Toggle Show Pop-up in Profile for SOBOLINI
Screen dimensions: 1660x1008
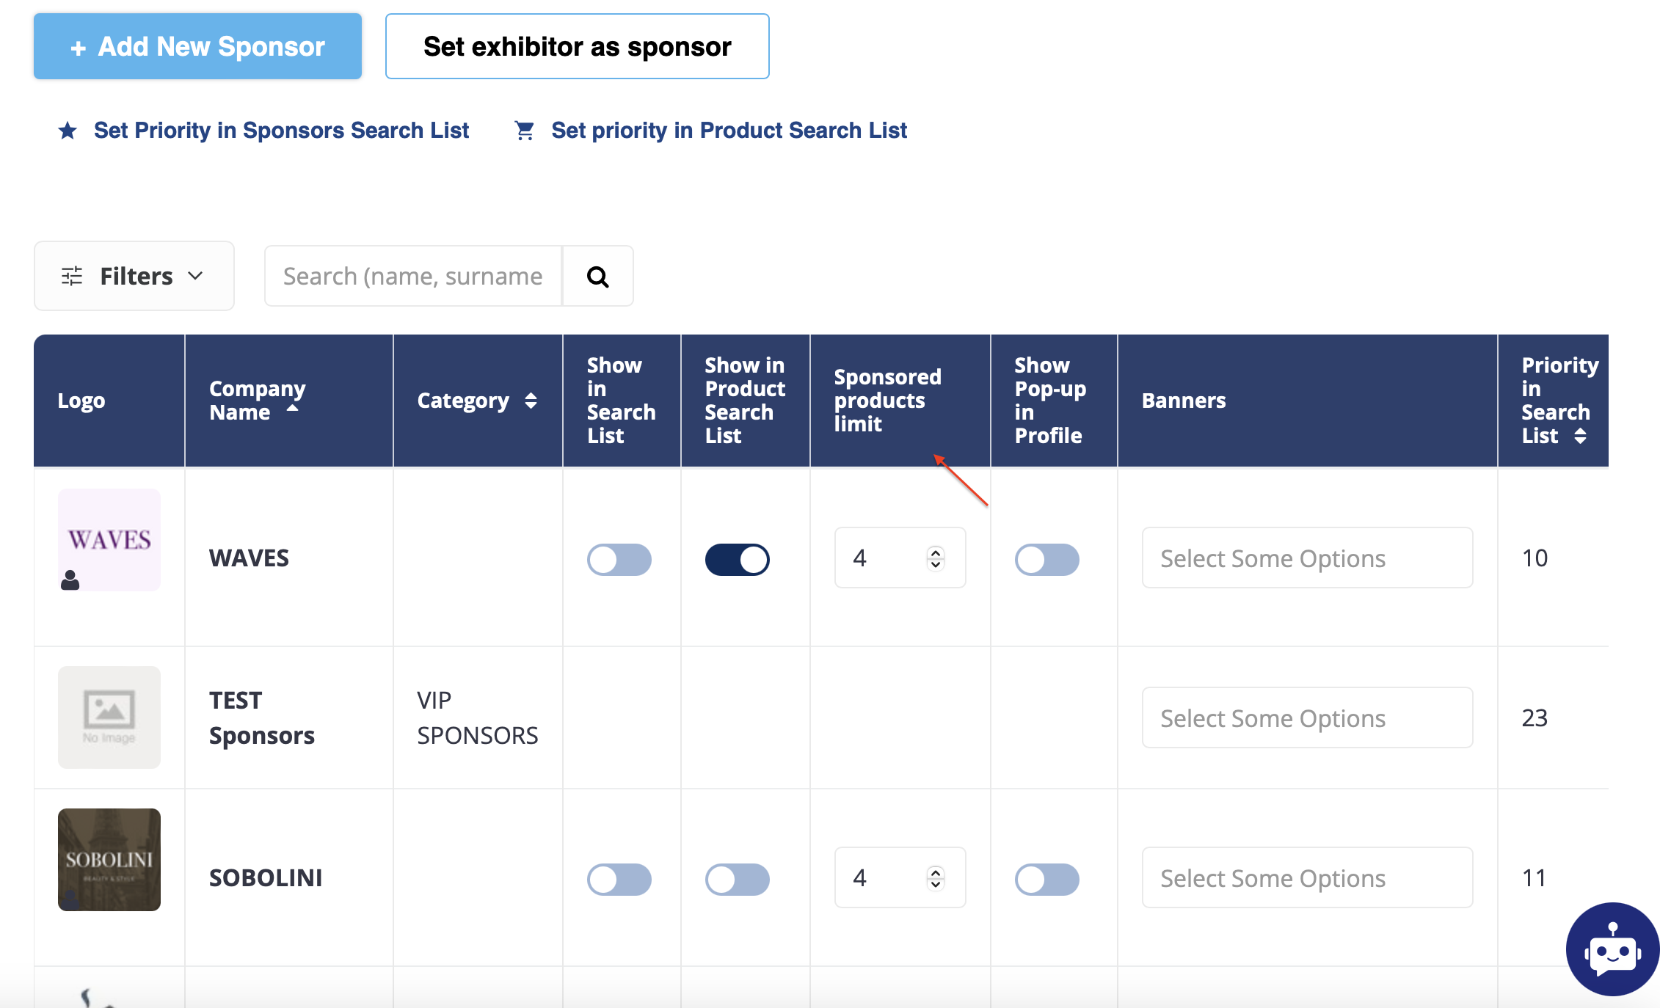point(1046,880)
